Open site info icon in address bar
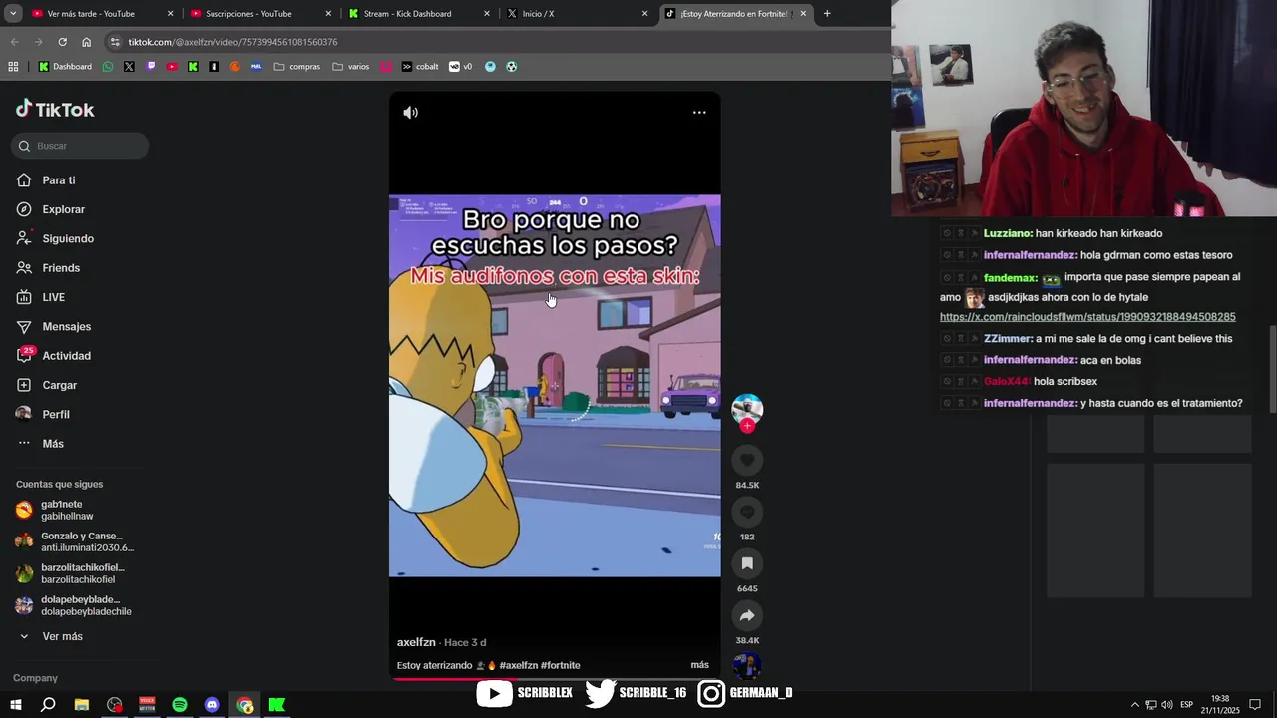Viewport: 1277px width, 718px height. tap(115, 42)
